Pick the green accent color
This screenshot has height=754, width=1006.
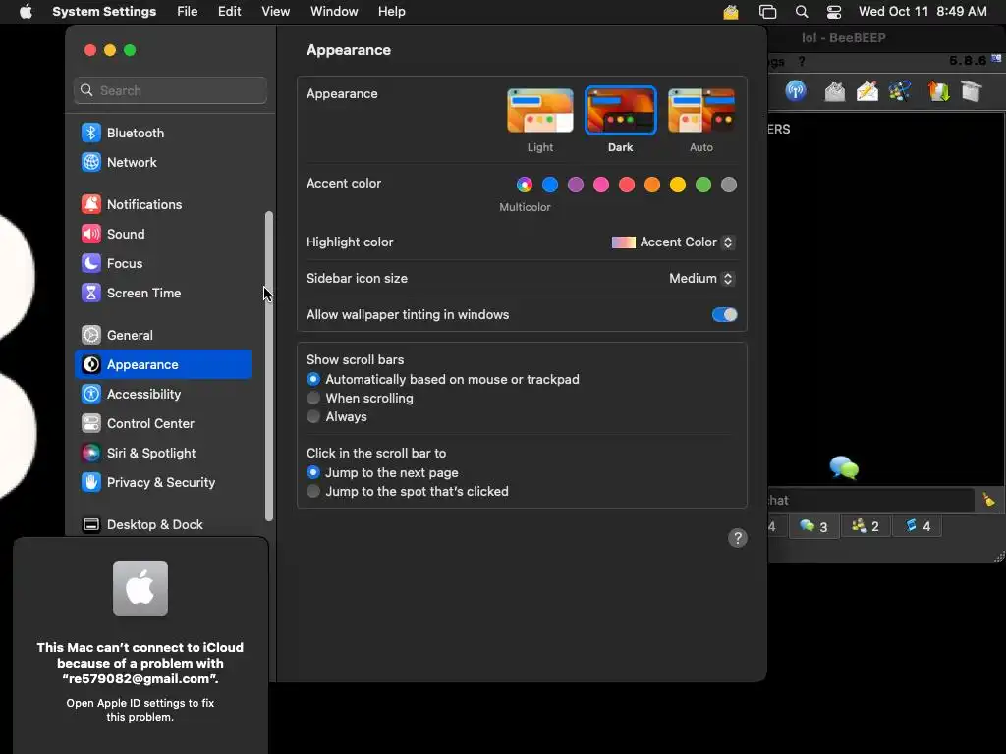703,185
